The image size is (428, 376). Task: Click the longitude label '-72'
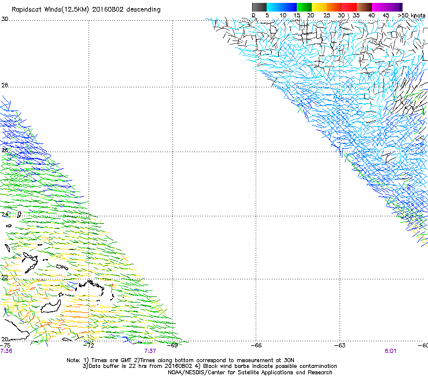(x=88, y=345)
